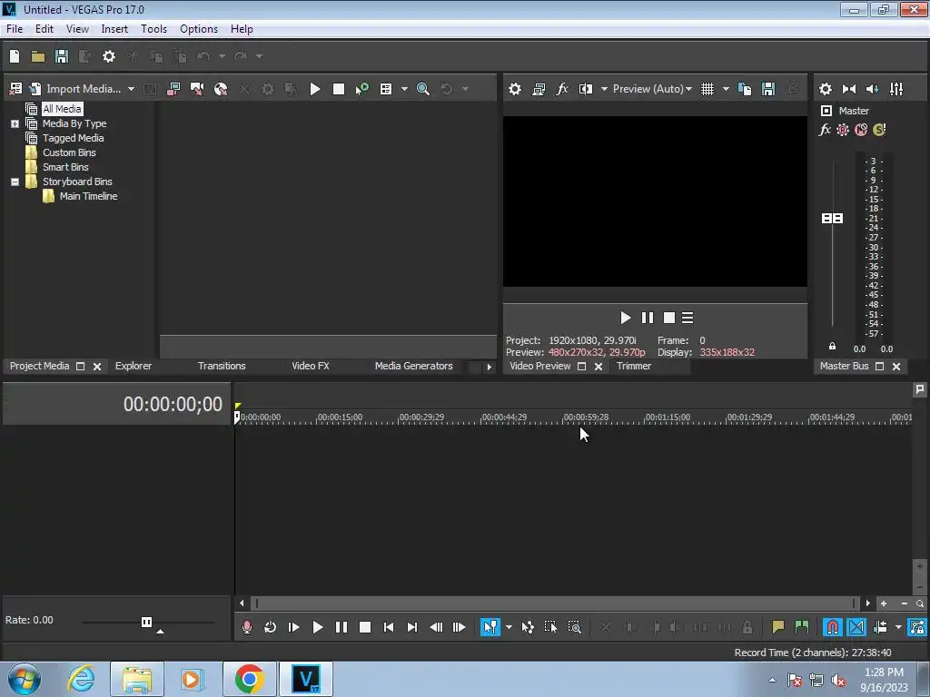The image size is (930, 697).
Task: Open the Video Preview hamburger menu
Action: (688, 319)
